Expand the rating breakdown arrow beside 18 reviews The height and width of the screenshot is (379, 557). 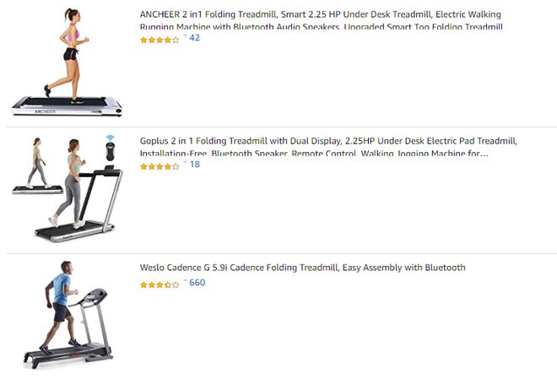(x=185, y=162)
